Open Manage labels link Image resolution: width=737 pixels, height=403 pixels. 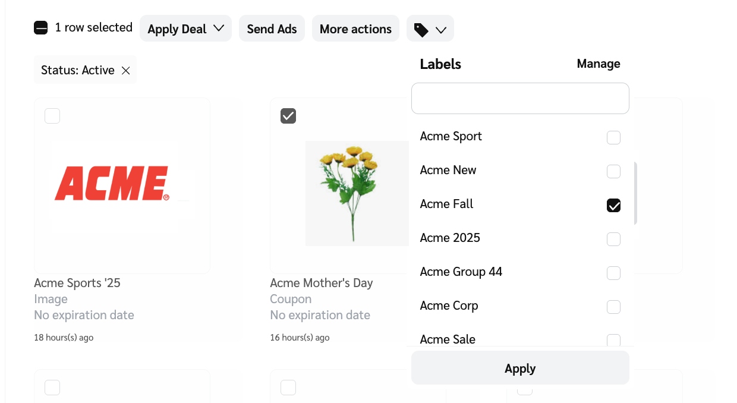(x=598, y=64)
